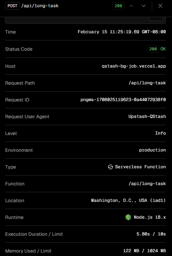Click the Serverless Function type icon

(110, 167)
